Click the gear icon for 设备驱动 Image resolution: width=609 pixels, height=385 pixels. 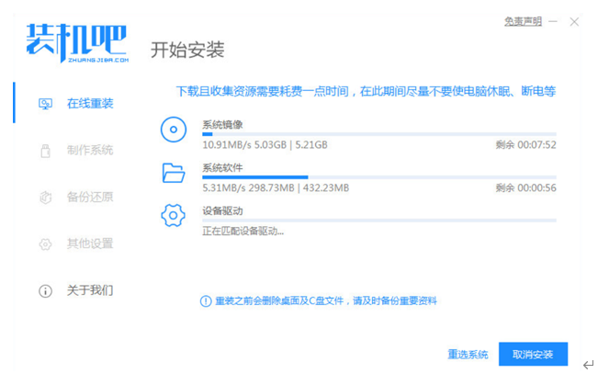click(x=174, y=215)
